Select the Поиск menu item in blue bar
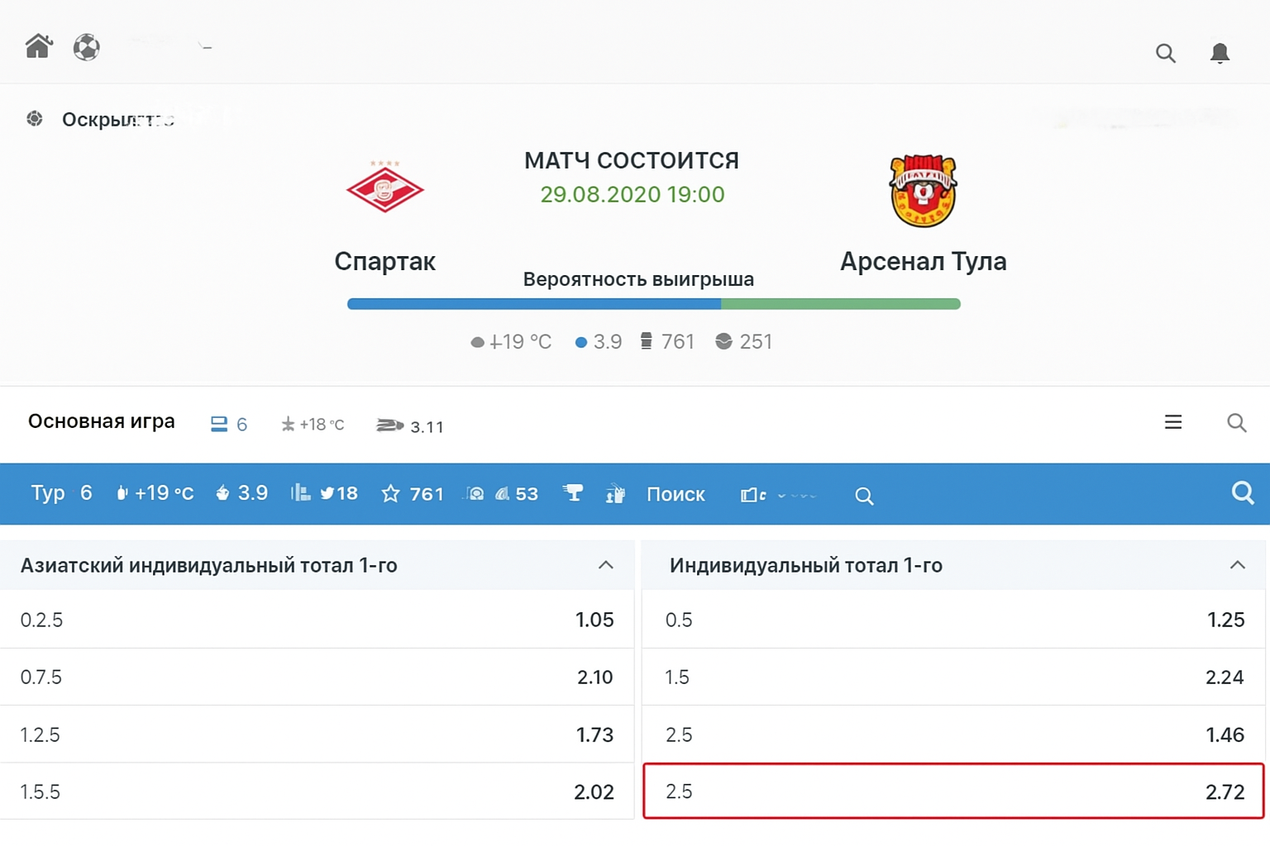 pos(676,494)
